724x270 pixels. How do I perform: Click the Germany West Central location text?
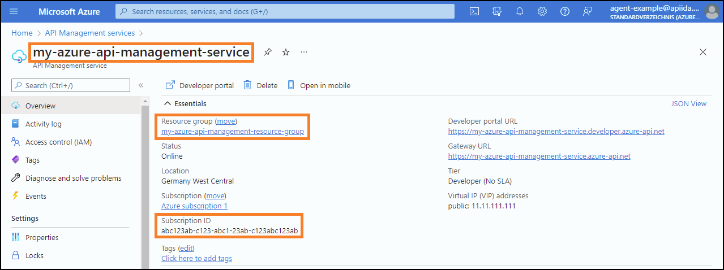pyautogui.click(x=198, y=181)
